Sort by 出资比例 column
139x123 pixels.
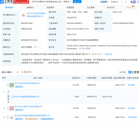click(80, 78)
